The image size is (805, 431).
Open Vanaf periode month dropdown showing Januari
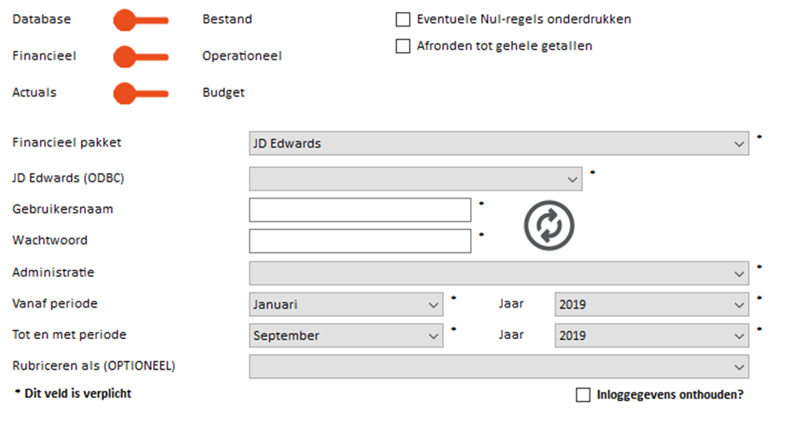point(346,304)
